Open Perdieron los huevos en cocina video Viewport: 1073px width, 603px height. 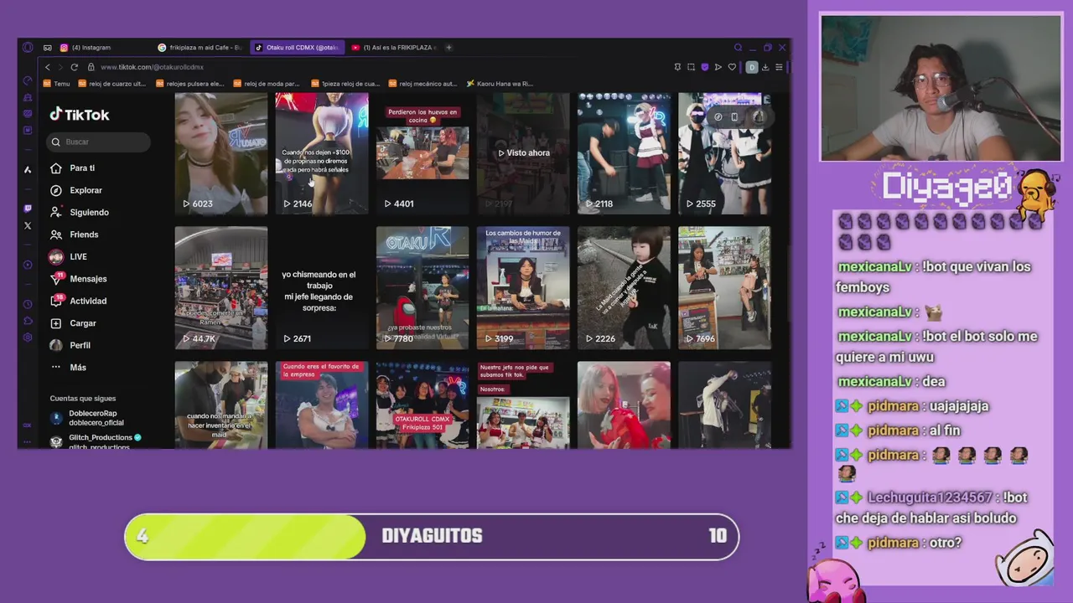click(422, 153)
